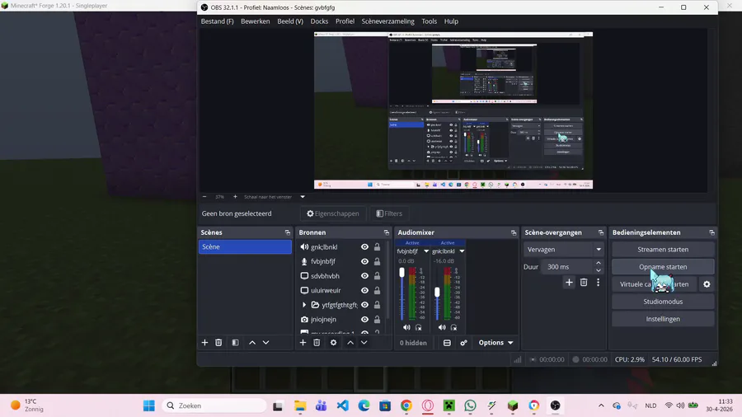Add a scene transition with the plus button

click(569, 282)
